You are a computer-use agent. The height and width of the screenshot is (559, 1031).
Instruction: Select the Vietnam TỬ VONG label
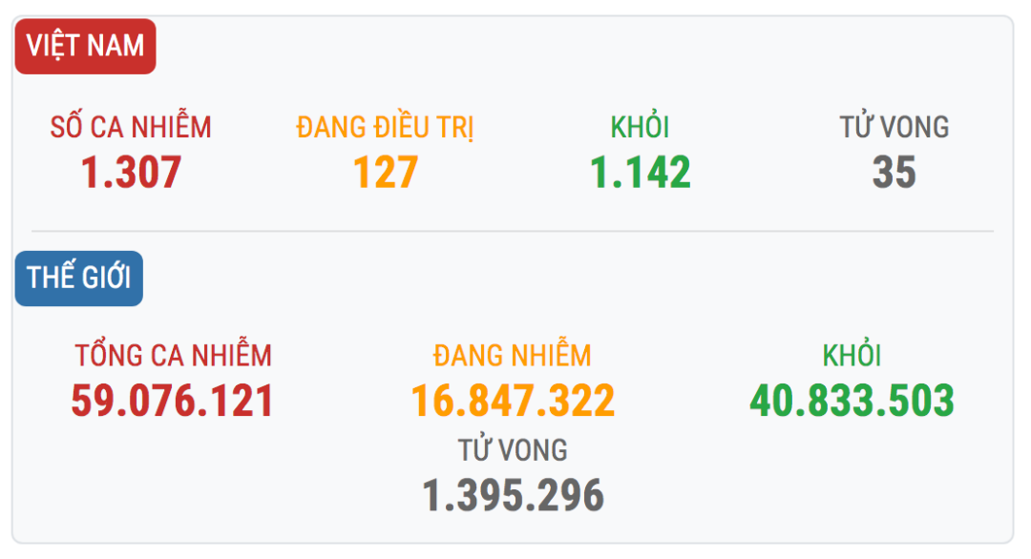894,126
